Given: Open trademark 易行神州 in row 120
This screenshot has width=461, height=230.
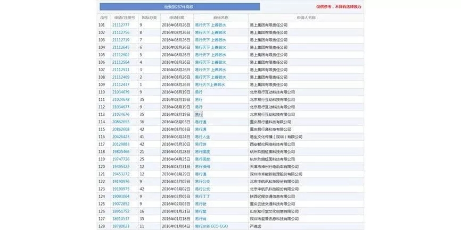Looking at the screenshot, I should point(202,166).
